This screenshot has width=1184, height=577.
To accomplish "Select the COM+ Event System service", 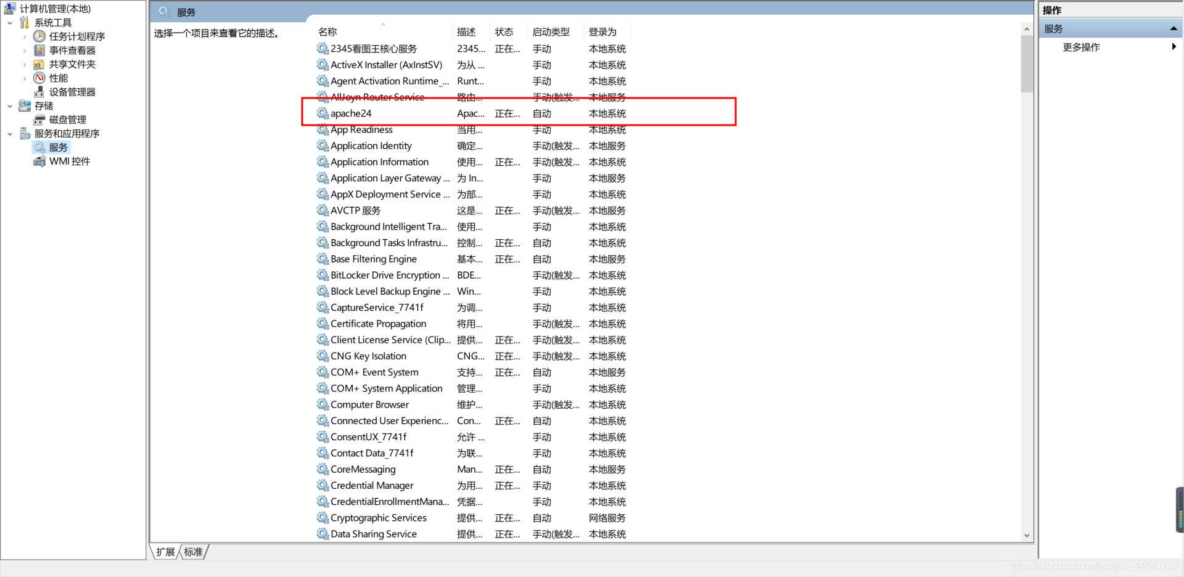I will 472,372.
